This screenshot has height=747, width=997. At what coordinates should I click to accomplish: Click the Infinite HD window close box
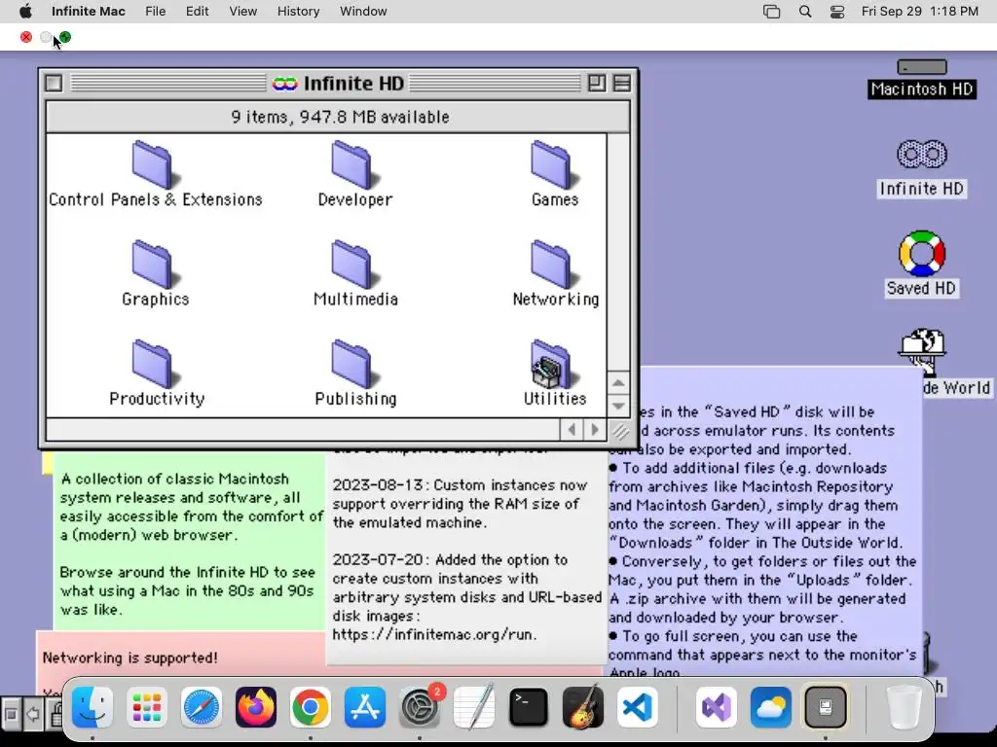click(55, 84)
